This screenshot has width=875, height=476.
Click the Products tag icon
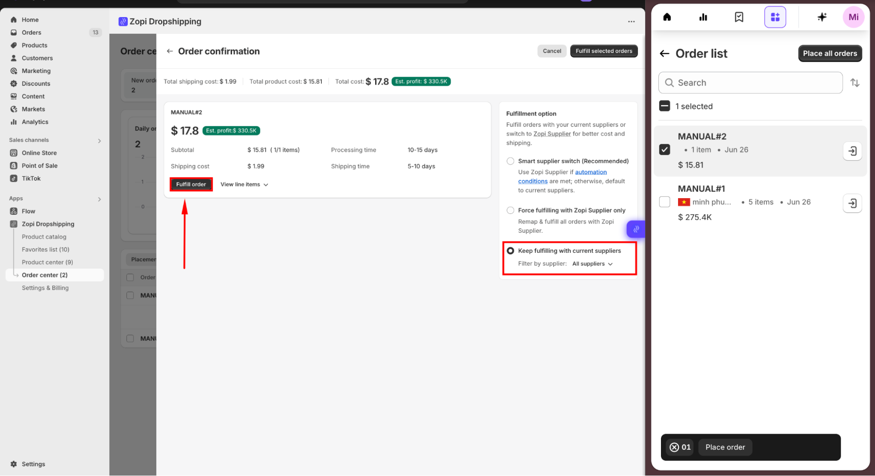(x=14, y=45)
